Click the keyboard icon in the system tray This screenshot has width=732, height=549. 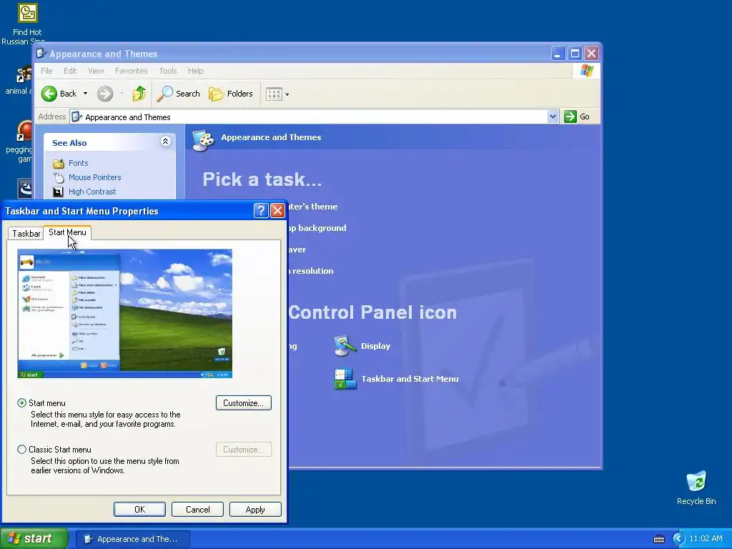pos(658,539)
